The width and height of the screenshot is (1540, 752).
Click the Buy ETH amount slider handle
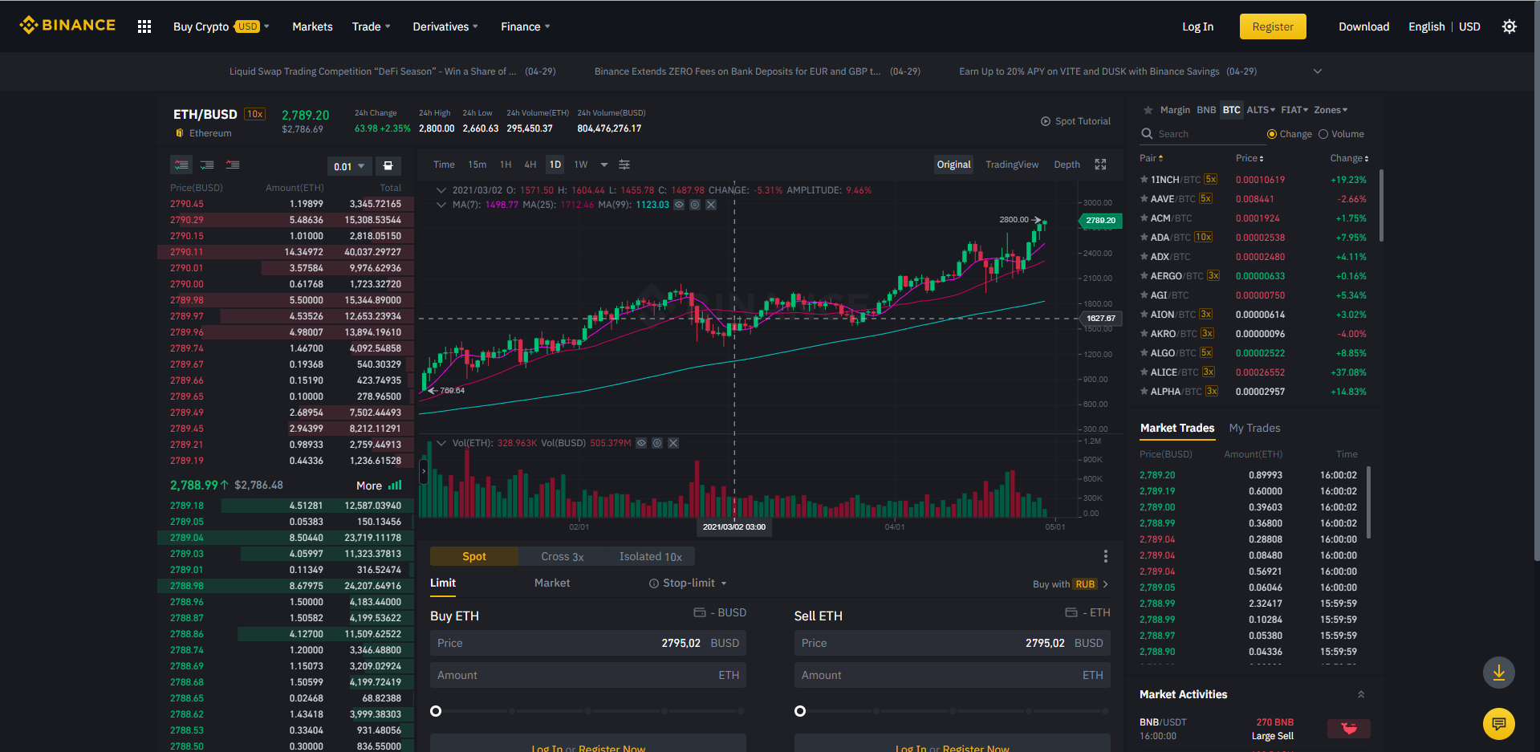click(x=436, y=711)
